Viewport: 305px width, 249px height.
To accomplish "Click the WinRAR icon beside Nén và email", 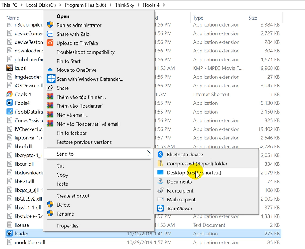I will pos(50,115).
